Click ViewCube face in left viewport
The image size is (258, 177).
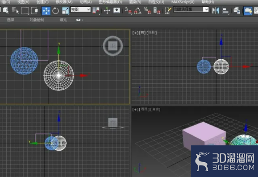click(x=113, y=122)
